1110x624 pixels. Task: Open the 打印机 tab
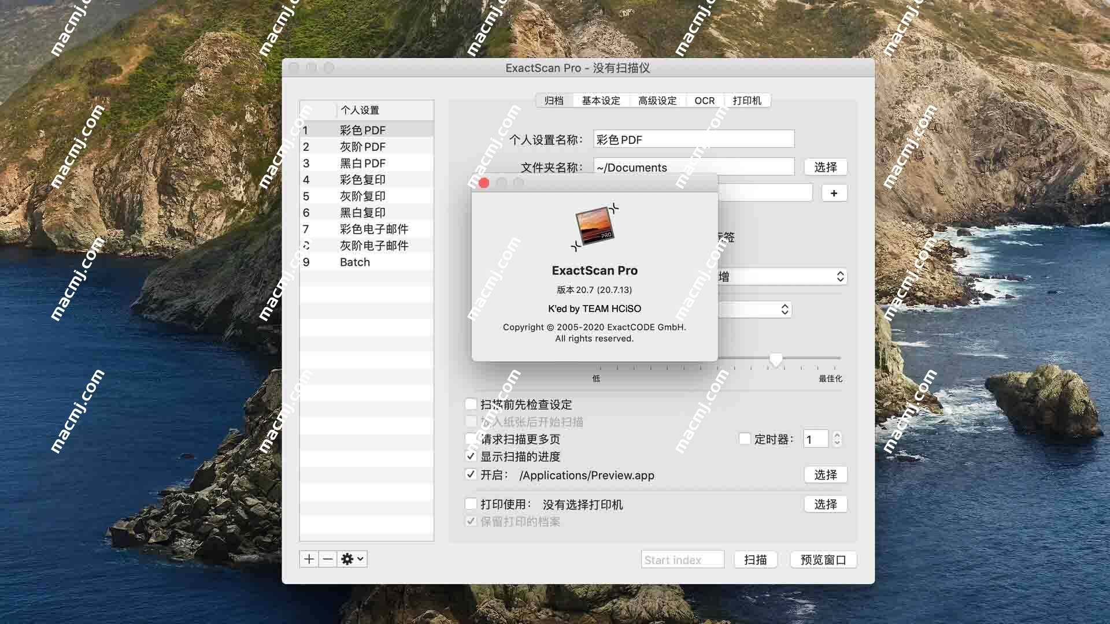click(747, 101)
